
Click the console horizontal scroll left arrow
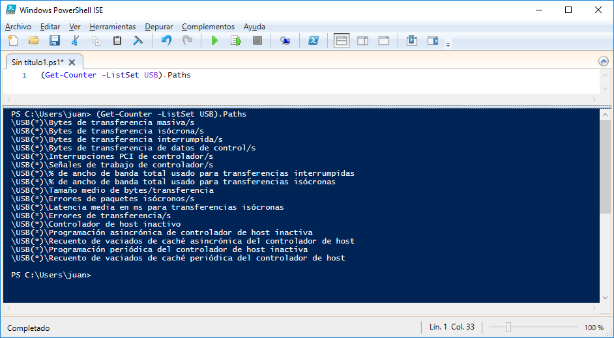8,308
